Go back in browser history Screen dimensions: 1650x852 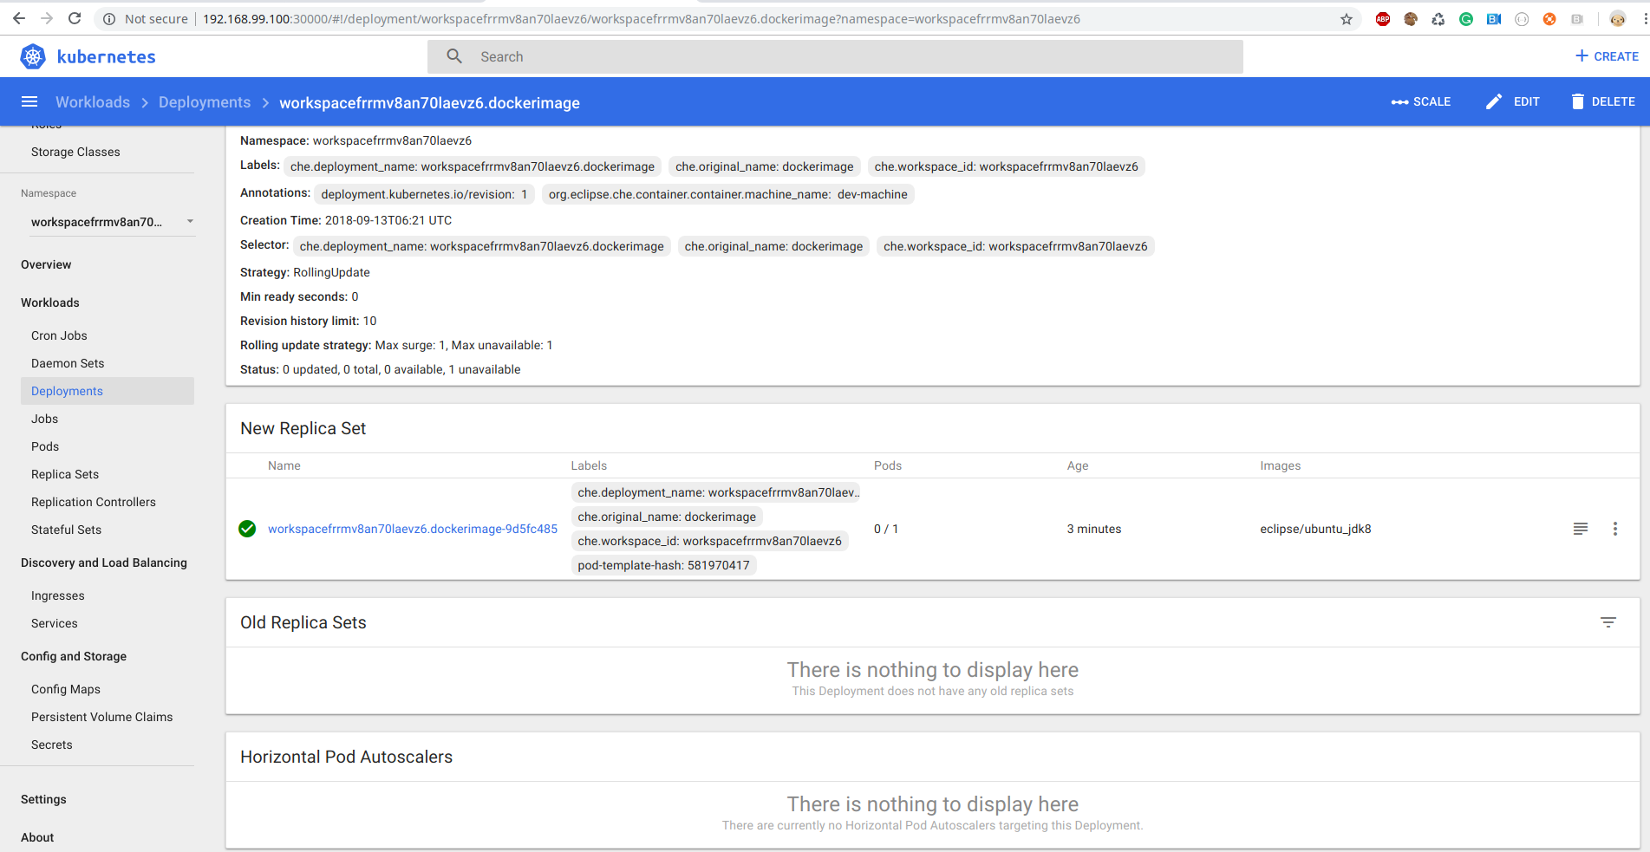[x=19, y=18]
